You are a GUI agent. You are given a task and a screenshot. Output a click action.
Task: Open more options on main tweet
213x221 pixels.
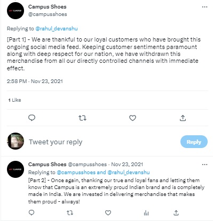coord(204,7)
